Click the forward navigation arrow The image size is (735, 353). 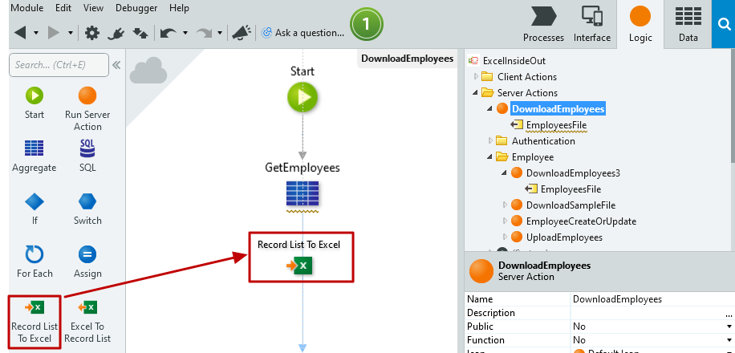click(x=55, y=33)
